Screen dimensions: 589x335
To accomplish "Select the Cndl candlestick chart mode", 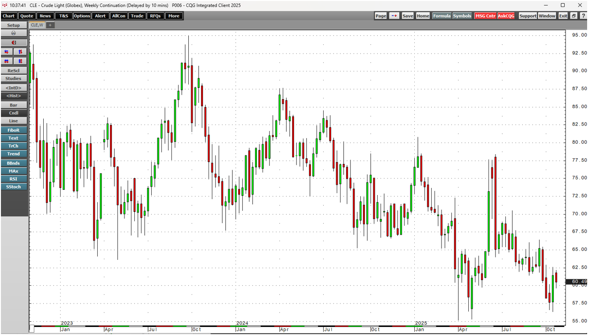I will (14, 113).
